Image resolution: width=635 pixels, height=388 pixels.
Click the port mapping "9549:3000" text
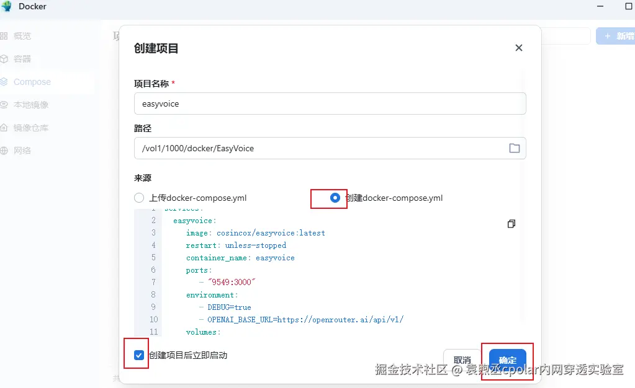(x=232, y=282)
